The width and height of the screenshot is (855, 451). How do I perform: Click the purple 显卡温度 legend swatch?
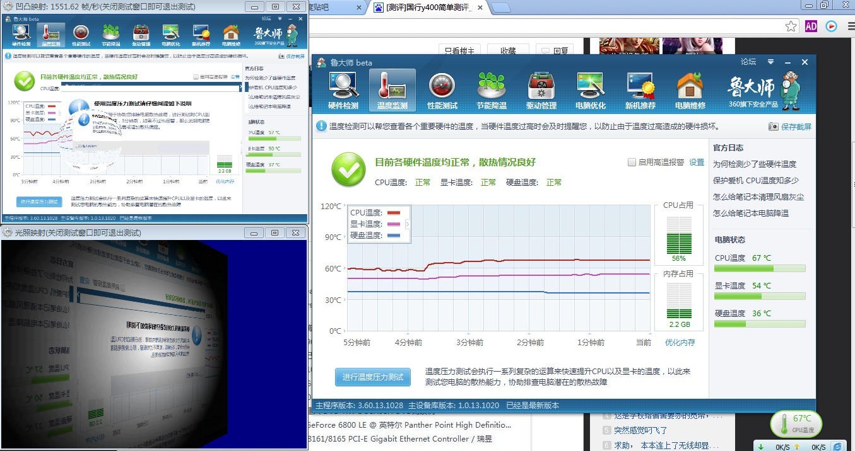394,224
